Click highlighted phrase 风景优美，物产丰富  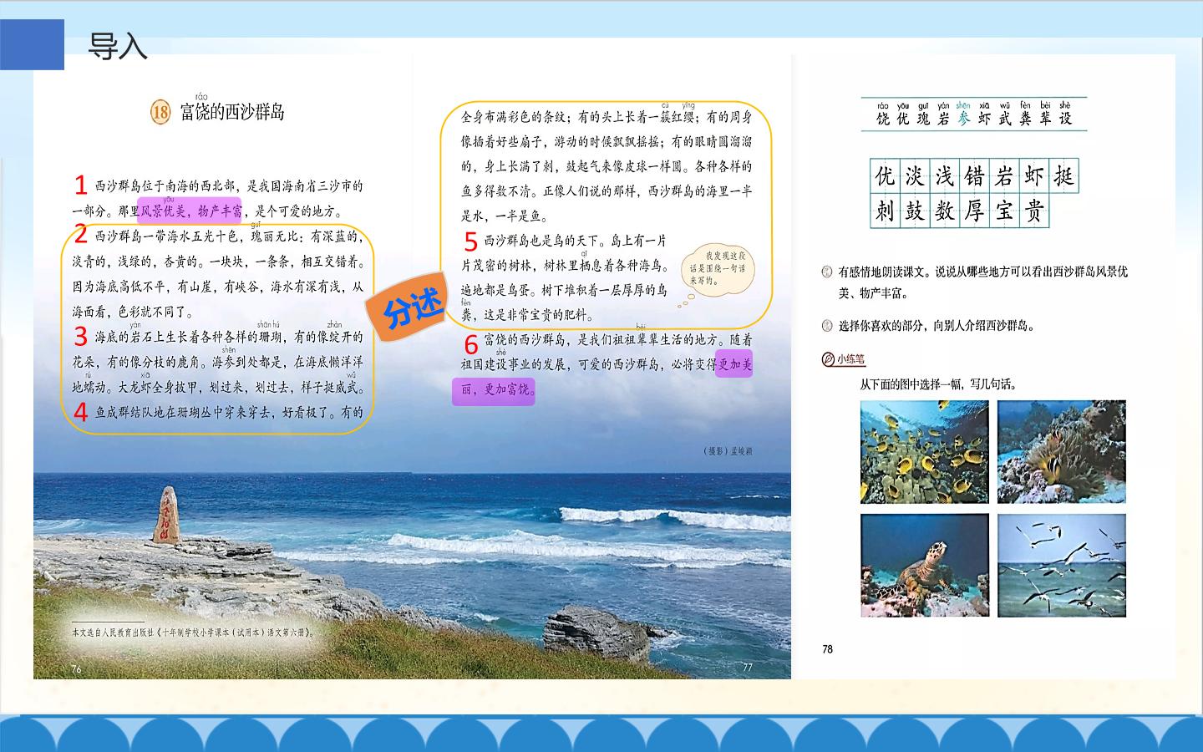point(191,211)
